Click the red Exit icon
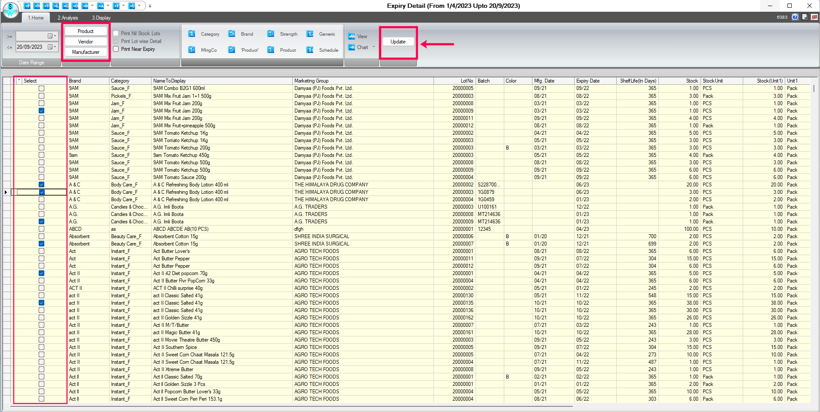This screenshot has height=412, width=820. click(x=814, y=17)
